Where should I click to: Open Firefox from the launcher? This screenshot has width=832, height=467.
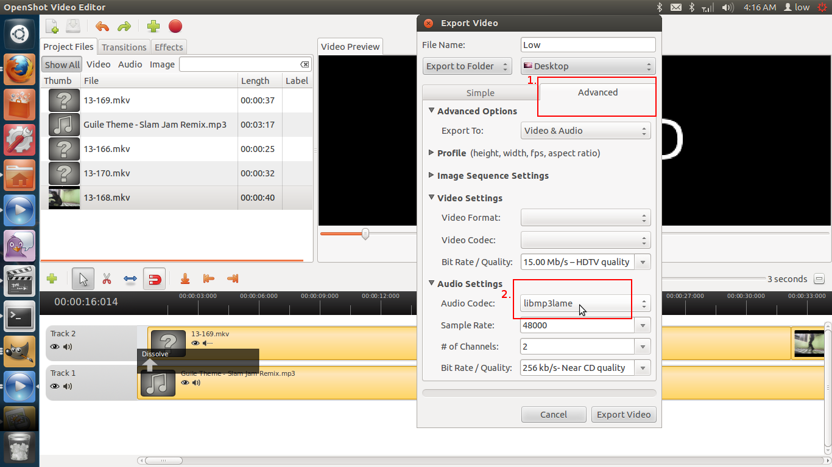click(19, 69)
